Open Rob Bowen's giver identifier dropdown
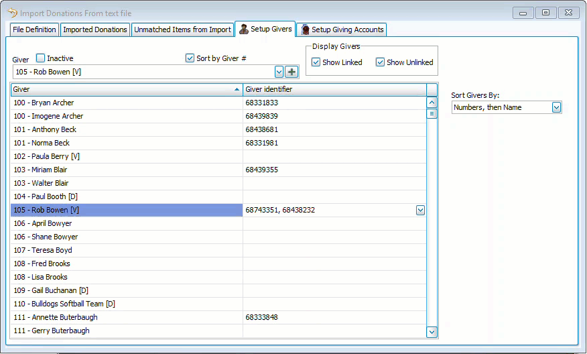587x354 pixels. 420,210
